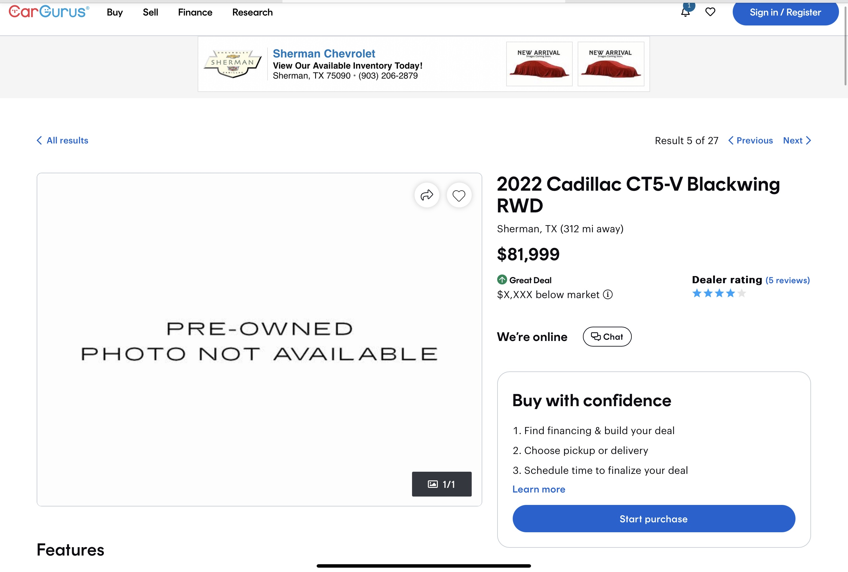
Task: Open saved cars heart icon in header
Action: tap(710, 12)
